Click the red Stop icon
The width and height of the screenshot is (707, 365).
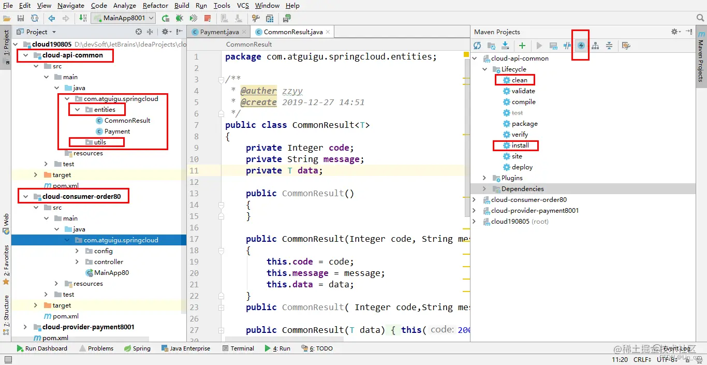(208, 18)
